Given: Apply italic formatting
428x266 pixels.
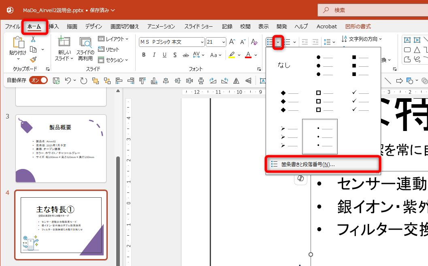Looking at the screenshot, I should point(154,55).
